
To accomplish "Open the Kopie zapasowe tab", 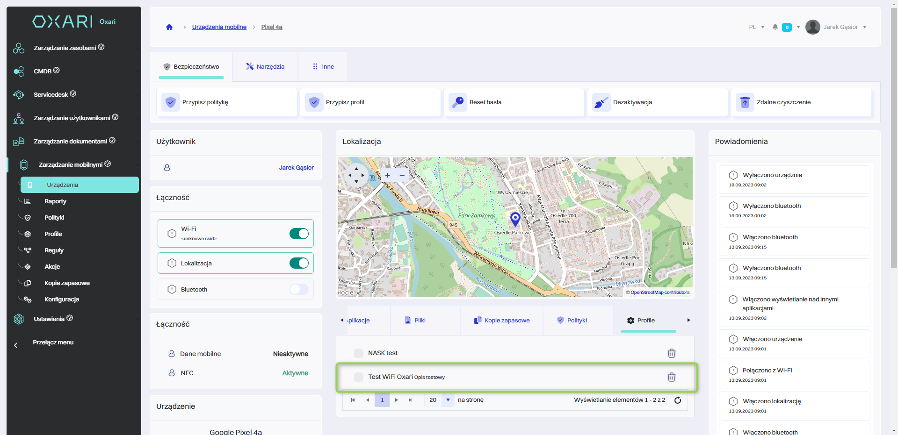I will (x=502, y=321).
